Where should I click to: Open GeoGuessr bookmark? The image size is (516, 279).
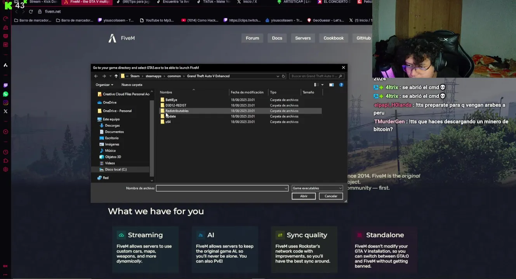[x=325, y=20]
